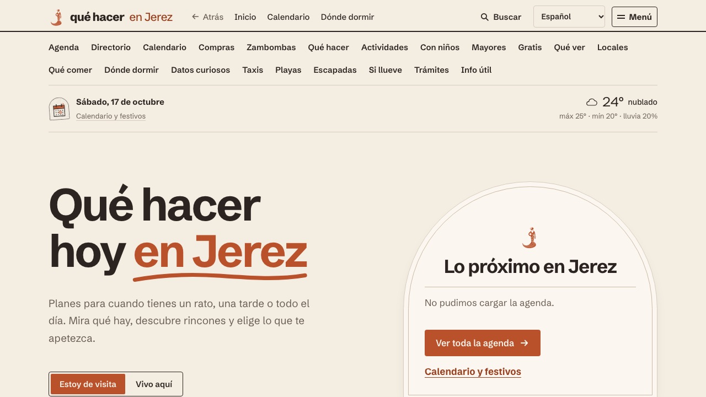706x397 pixels.
Task: Select the Estoy de visita option
Action: 88,384
